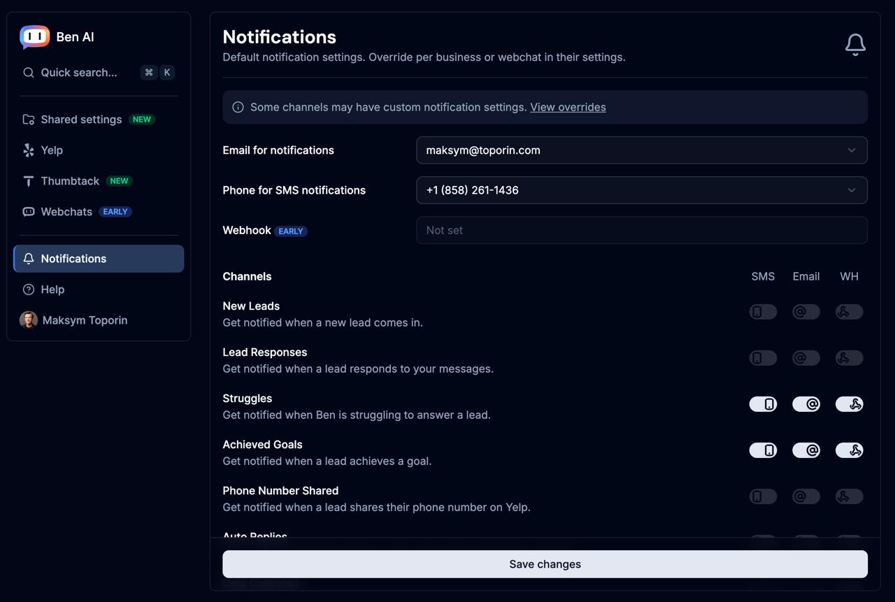Viewport: 895px width, 602px height.
Task: Open Webchats section in sidebar
Action: pos(99,212)
